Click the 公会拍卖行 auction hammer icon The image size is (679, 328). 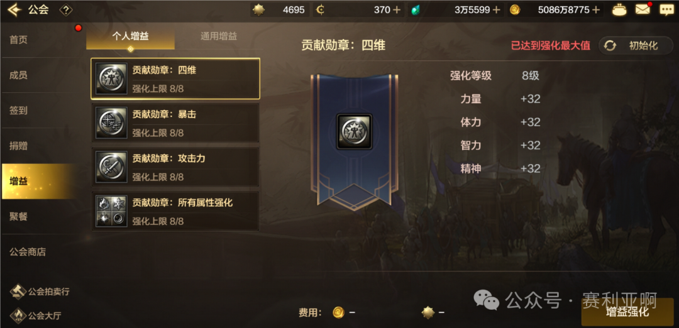tap(18, 292)
